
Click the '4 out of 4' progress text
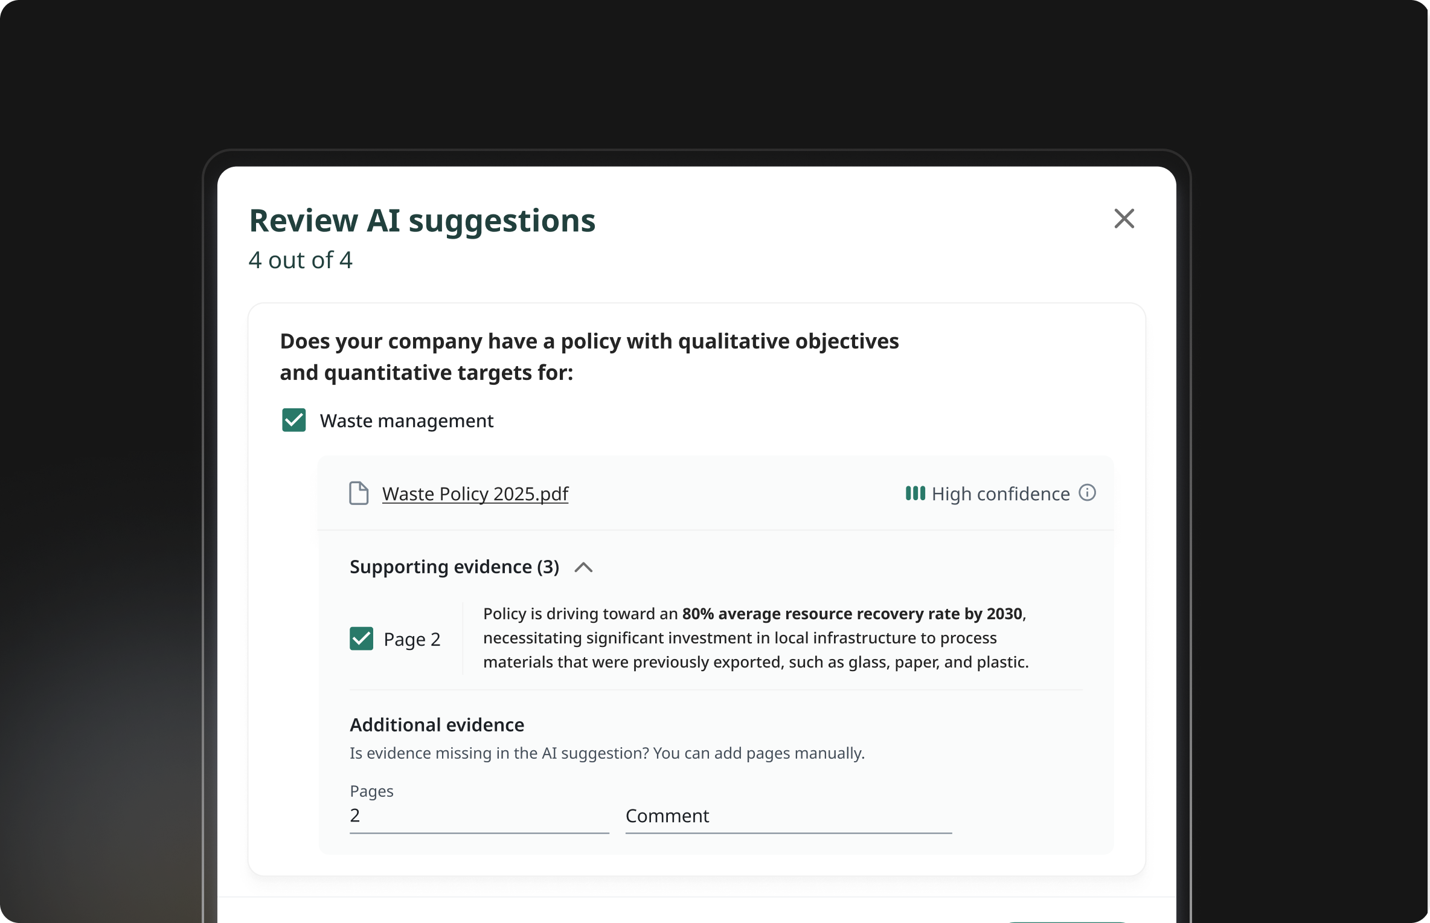click(300, 260)
